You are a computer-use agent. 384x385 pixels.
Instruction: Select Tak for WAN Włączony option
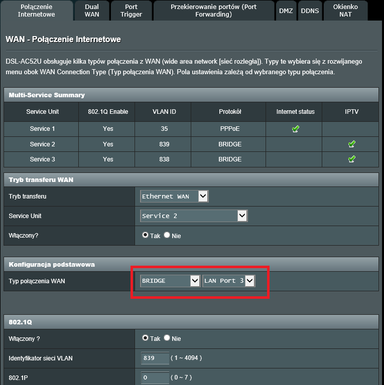pos(146,235)
